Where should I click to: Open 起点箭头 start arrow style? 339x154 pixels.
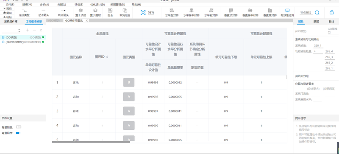click(x=44, y=13)
